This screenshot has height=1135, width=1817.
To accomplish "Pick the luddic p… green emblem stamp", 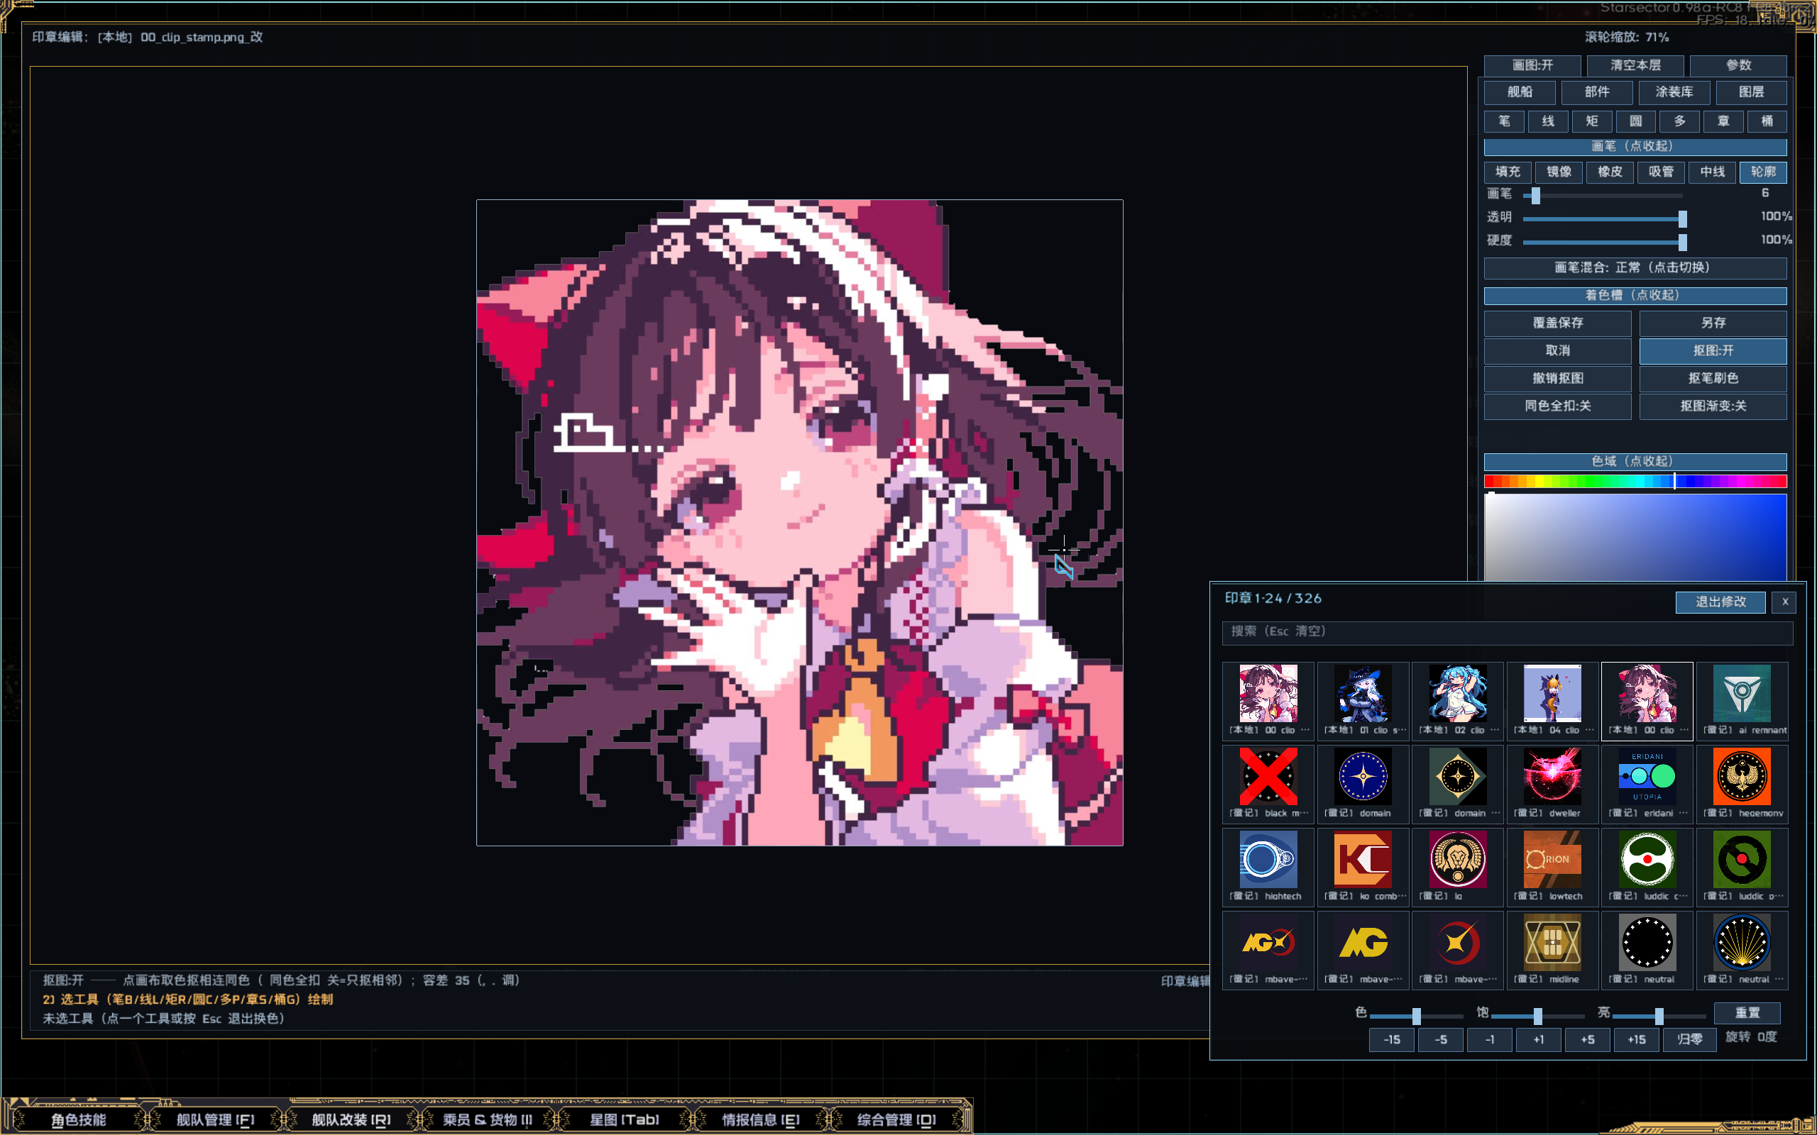I will click(1742, 867).
